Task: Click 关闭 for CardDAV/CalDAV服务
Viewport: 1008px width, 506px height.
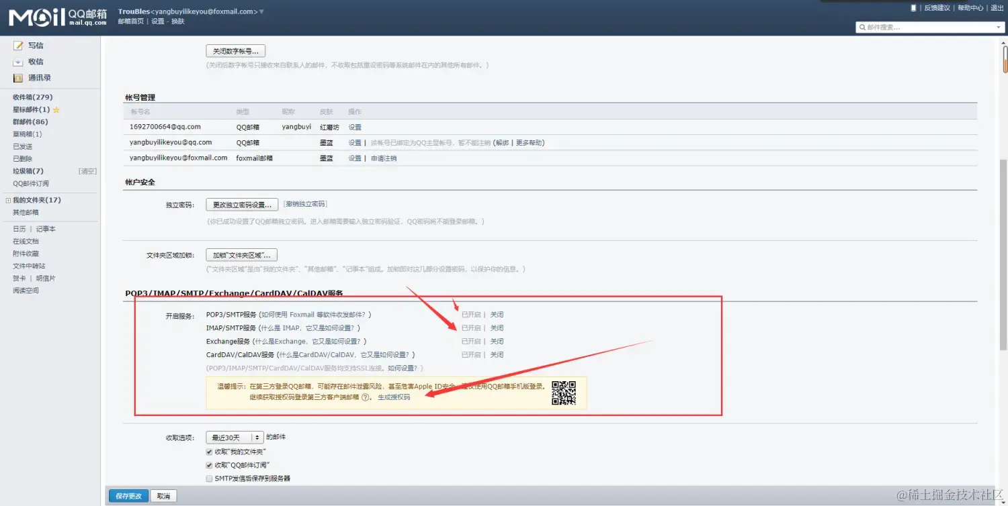Action: (x=497, y=355)
